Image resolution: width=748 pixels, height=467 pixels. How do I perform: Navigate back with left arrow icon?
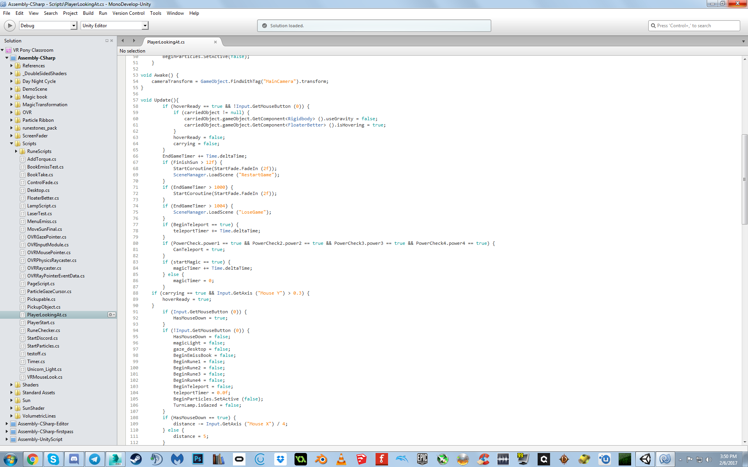[123, 41]
